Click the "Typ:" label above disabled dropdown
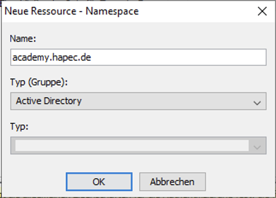 (19, 127)
